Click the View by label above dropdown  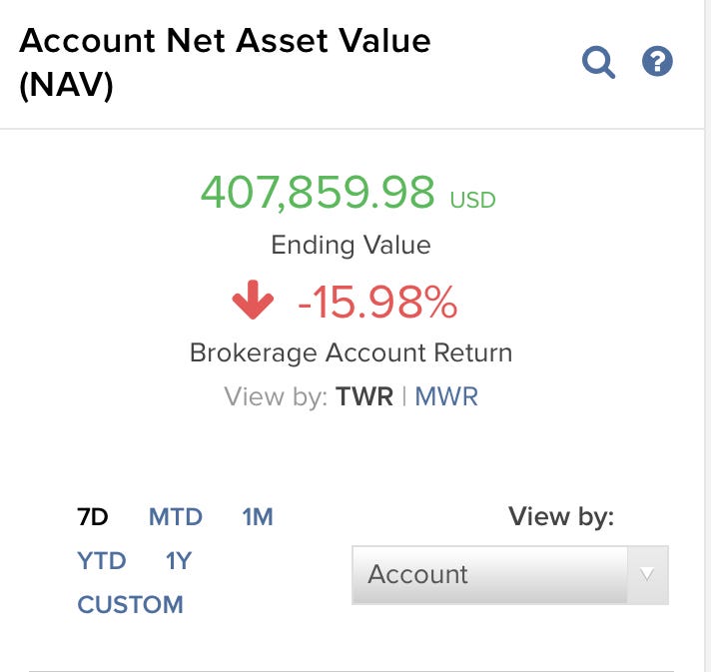tap(561, 517)
